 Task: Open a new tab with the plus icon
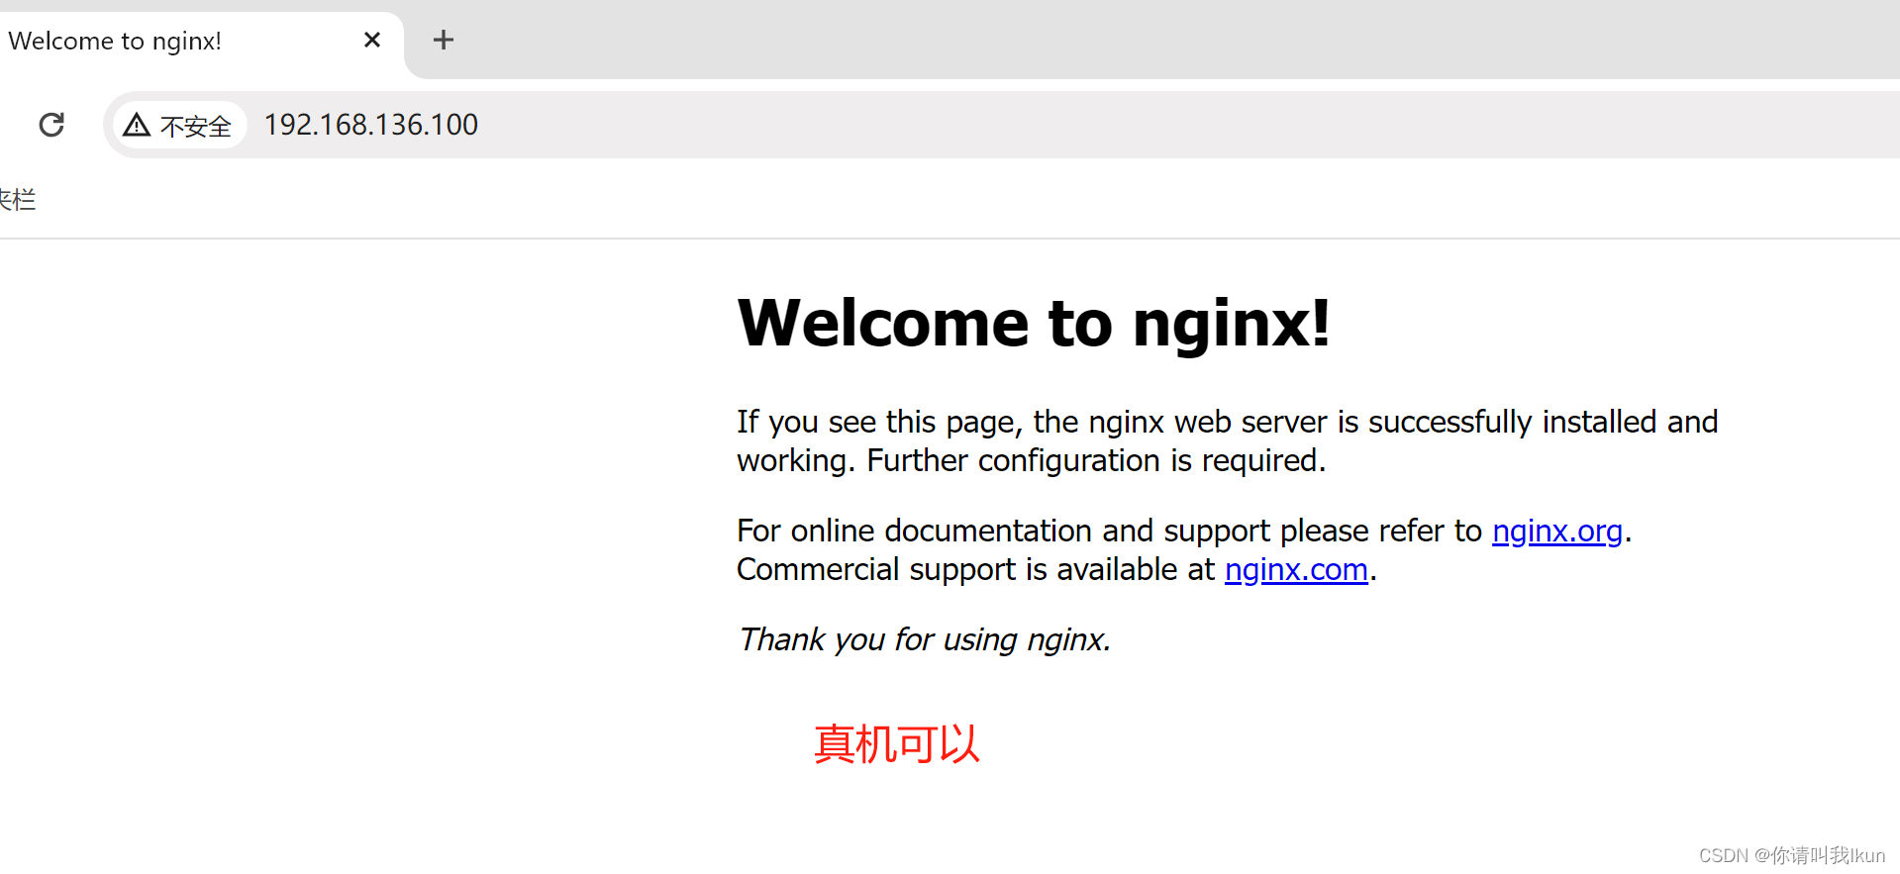pyautogui.click(x=444, y=40)
